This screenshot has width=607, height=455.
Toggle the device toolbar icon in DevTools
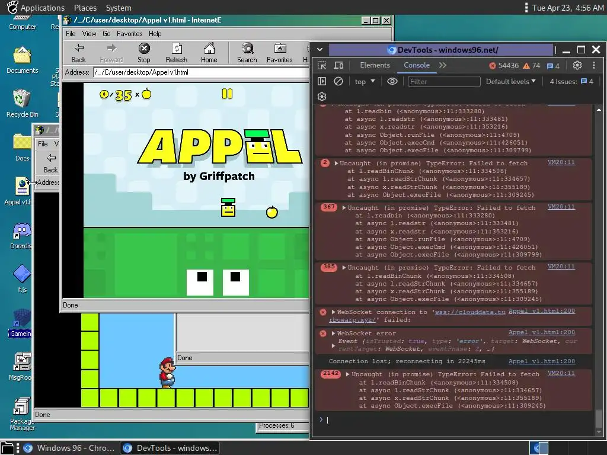pyautogui.click(x=338, y=65)
